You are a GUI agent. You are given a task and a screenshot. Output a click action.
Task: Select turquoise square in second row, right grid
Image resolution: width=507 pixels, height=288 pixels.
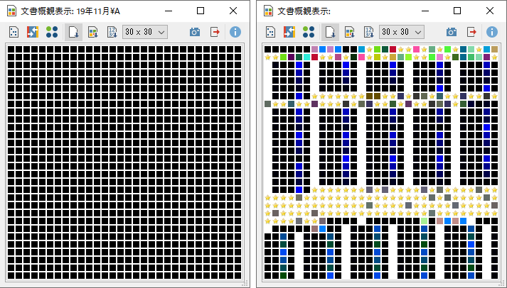[307, 57]
